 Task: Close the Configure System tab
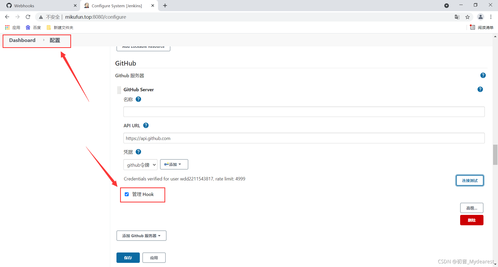point(153,5)
